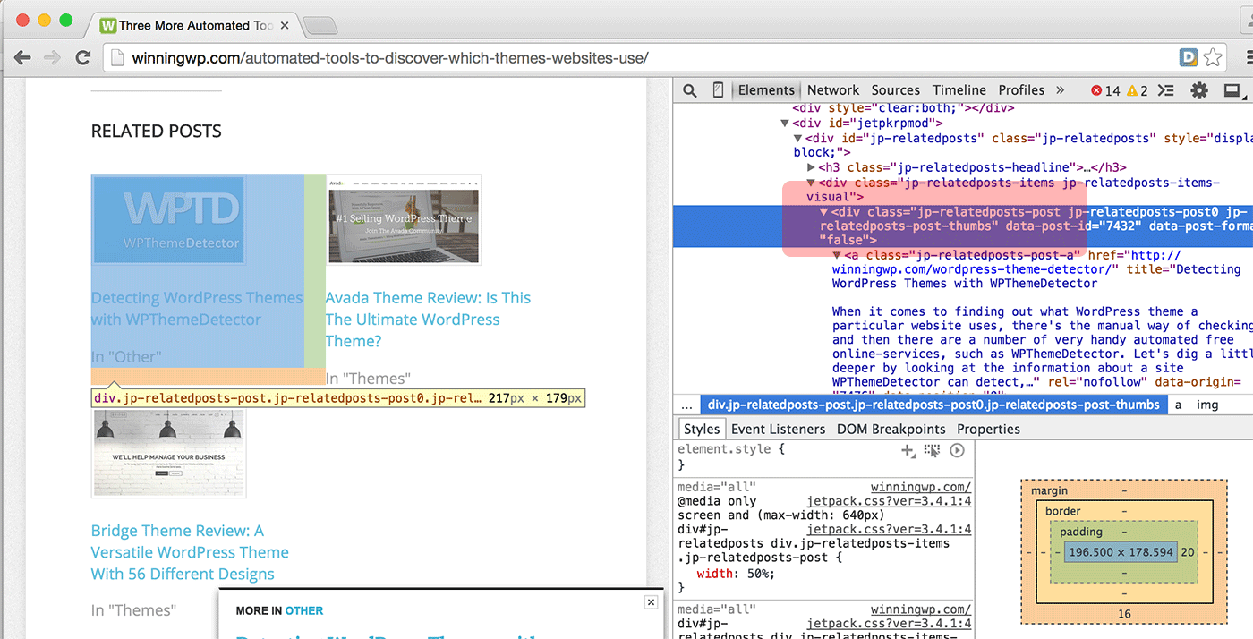Click the div style clear:both line
This screenshot has height=639, width=1253.
903,108
